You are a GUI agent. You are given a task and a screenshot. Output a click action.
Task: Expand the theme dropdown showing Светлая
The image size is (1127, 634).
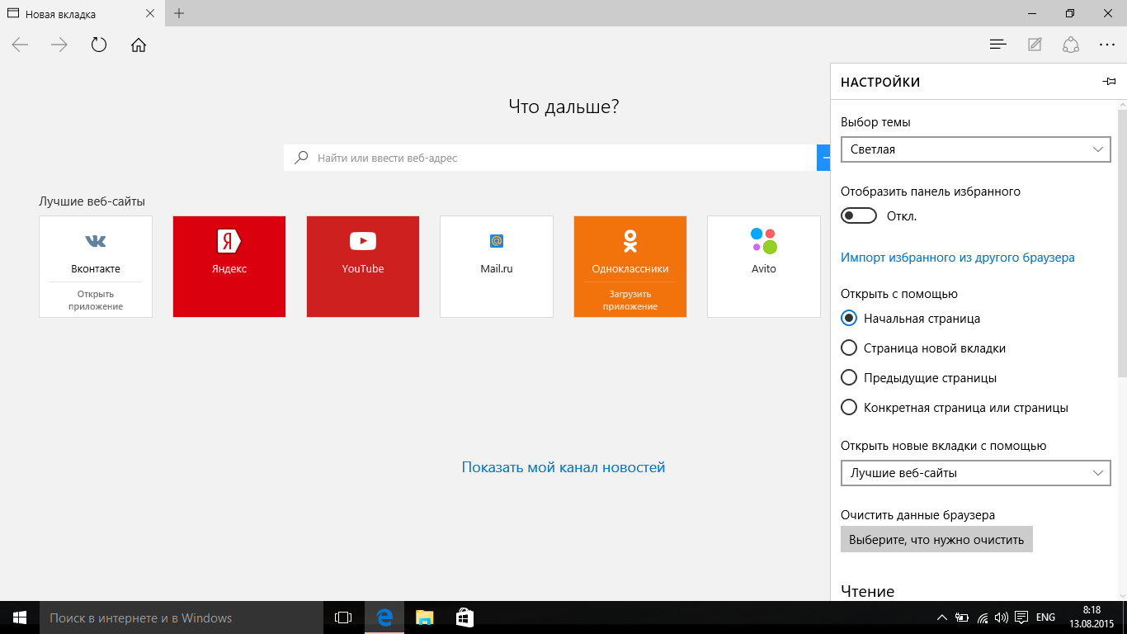(976, 149)
